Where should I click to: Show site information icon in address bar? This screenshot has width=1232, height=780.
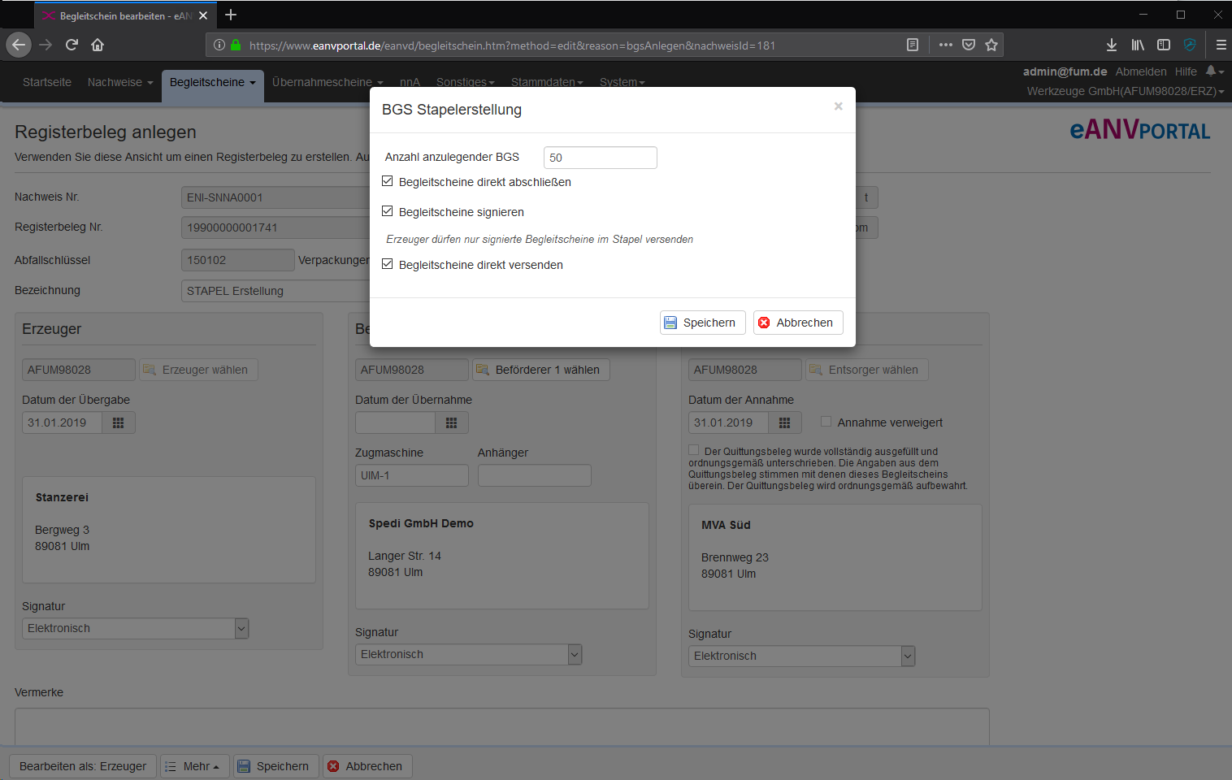[x=219, y=45]
